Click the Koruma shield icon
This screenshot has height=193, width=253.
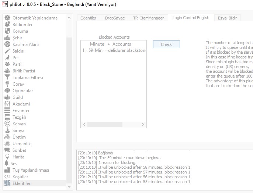coord(7,31)
